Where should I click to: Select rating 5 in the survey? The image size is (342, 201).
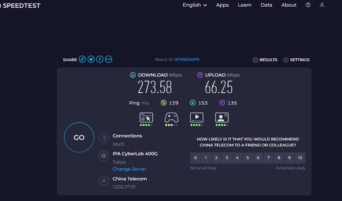tap(247, 158)
